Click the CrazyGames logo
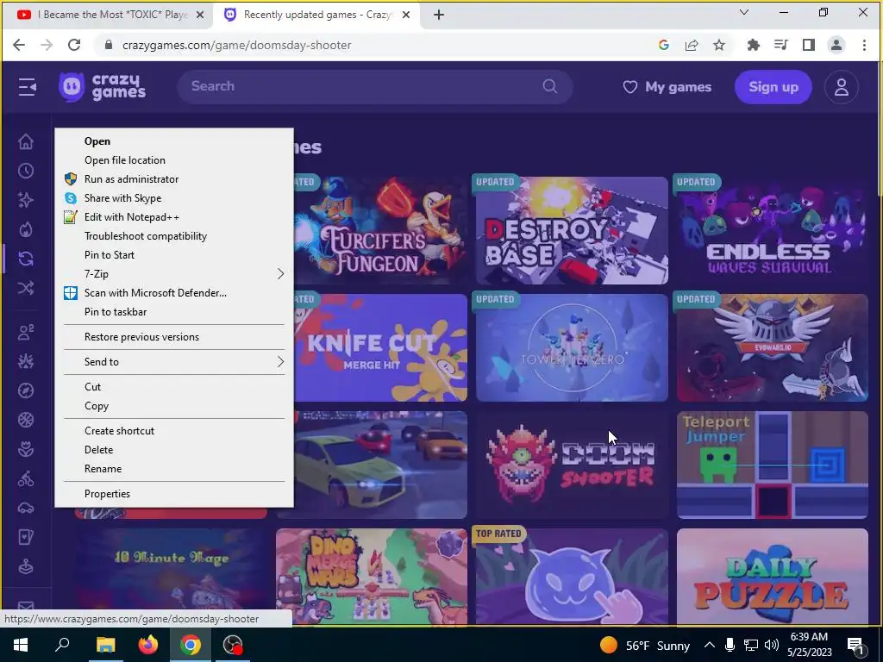Viewport: 883px width, 662px height. (102, 87)
